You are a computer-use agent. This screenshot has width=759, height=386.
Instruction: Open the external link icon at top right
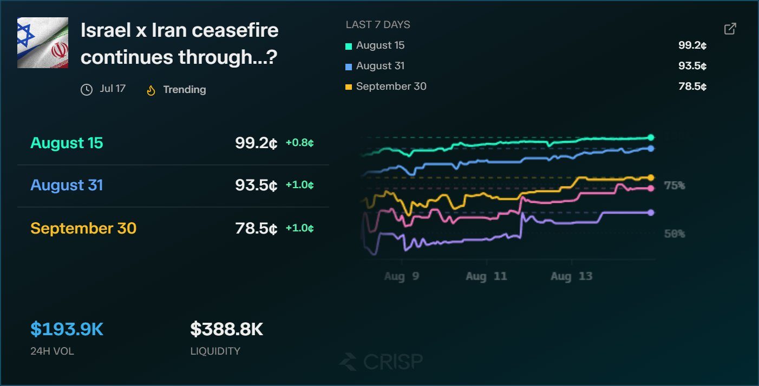[x=730, y=29]
